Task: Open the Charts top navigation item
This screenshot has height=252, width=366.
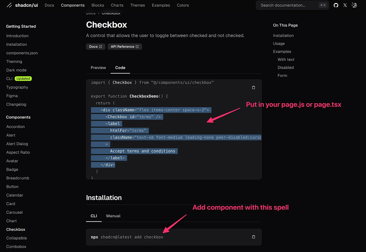Action: 117,5
